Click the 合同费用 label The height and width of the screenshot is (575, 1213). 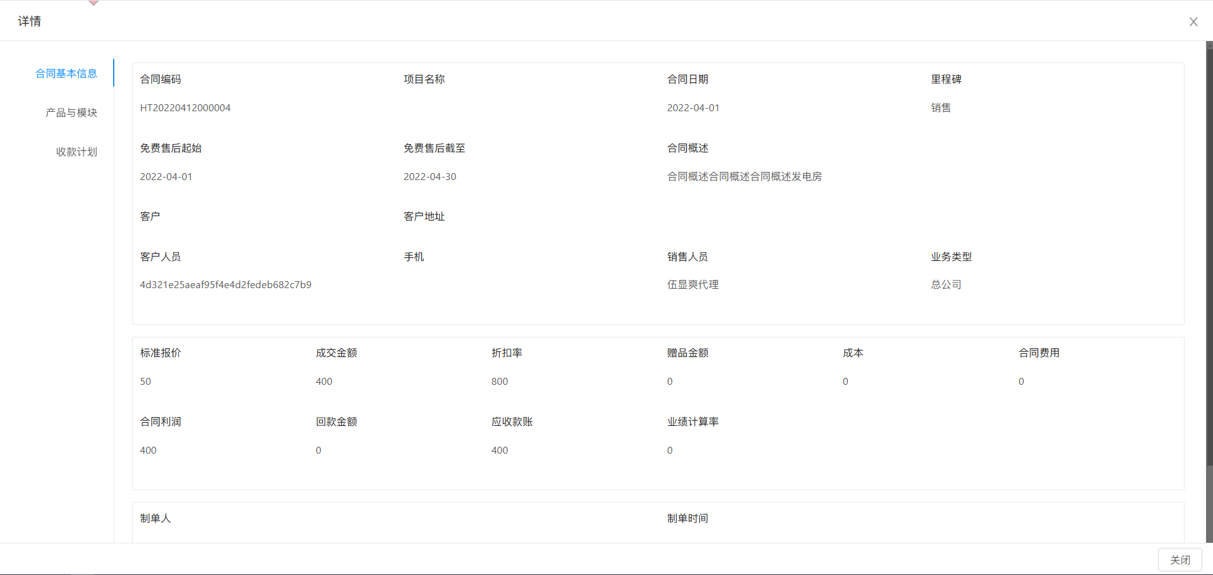point(1039,353)
